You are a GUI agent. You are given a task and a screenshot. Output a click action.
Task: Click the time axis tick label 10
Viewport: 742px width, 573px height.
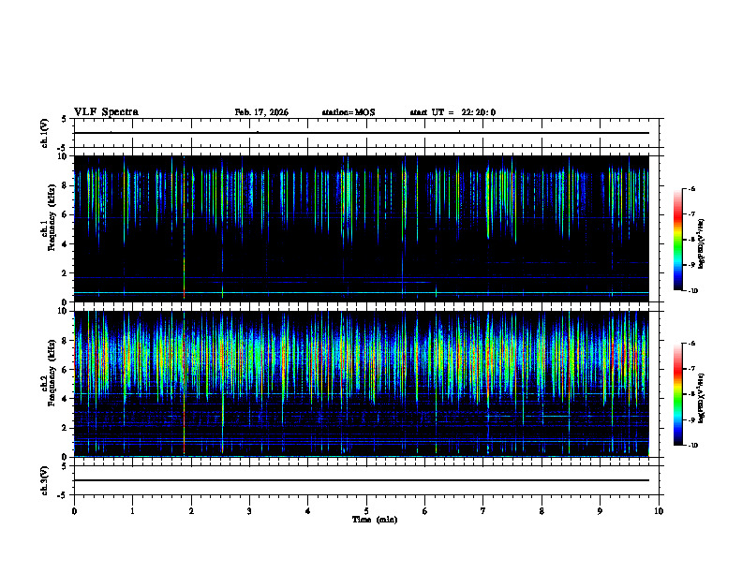pos(659,511)
